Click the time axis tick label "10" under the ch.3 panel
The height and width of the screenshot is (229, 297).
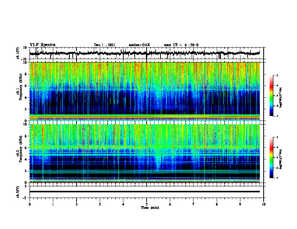(x=264, y=204)
